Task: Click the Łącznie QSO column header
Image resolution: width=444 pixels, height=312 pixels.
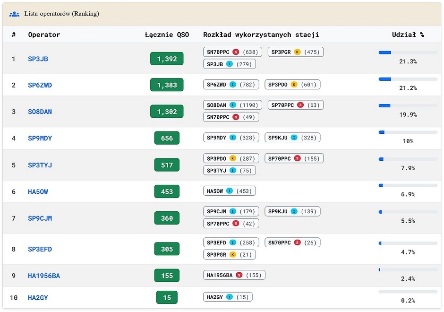Action: (x=167, y=35)
